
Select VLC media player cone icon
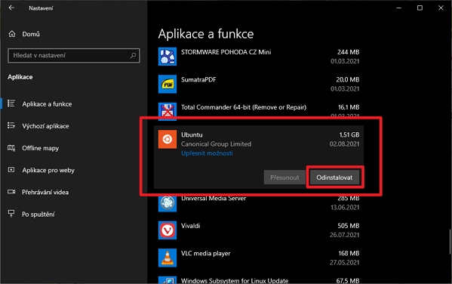coord(168,258)
